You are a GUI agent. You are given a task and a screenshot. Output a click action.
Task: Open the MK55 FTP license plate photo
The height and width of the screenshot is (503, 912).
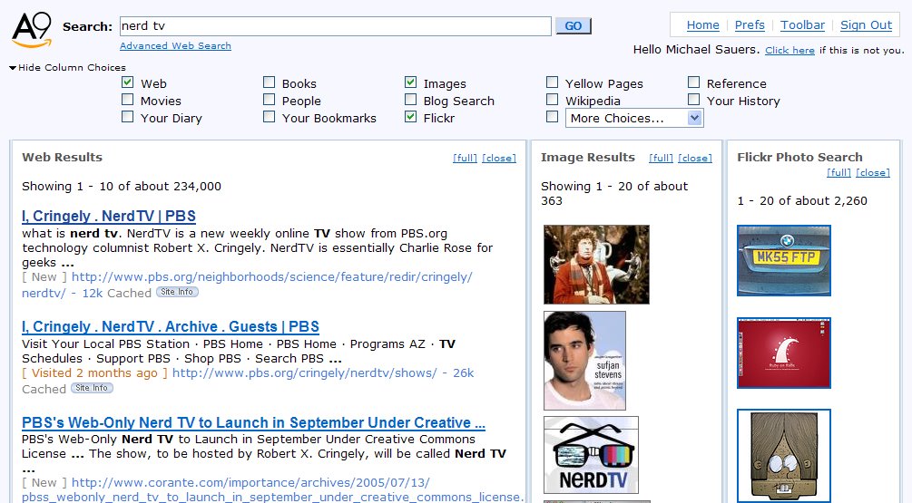[784, 260]
